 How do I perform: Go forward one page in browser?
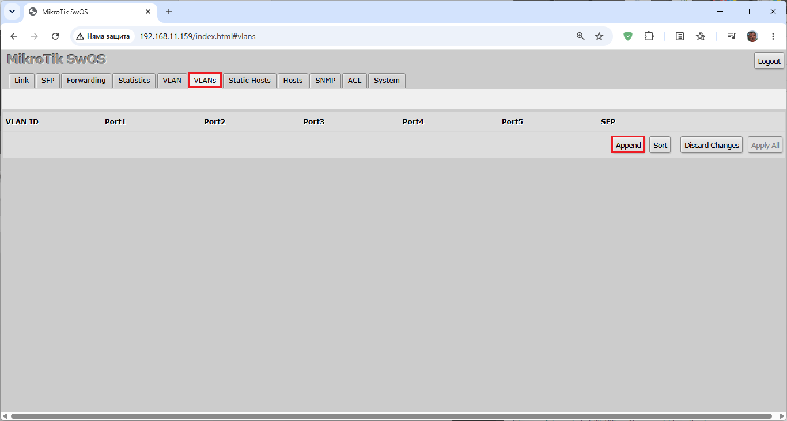(35, 36)
